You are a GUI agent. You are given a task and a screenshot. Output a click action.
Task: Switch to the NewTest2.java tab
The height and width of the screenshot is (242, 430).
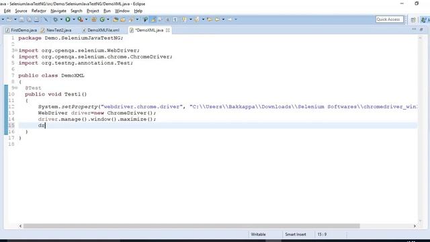(x=56, y=30)
